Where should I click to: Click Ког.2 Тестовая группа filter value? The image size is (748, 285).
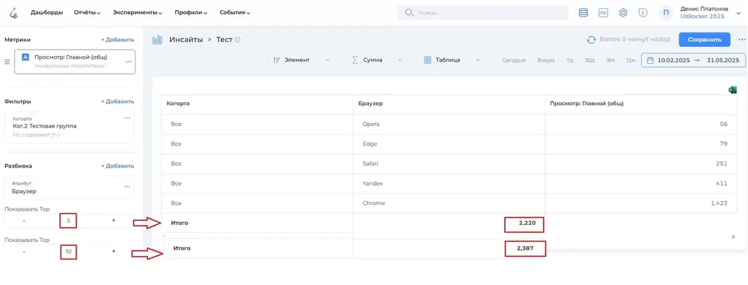44,126
